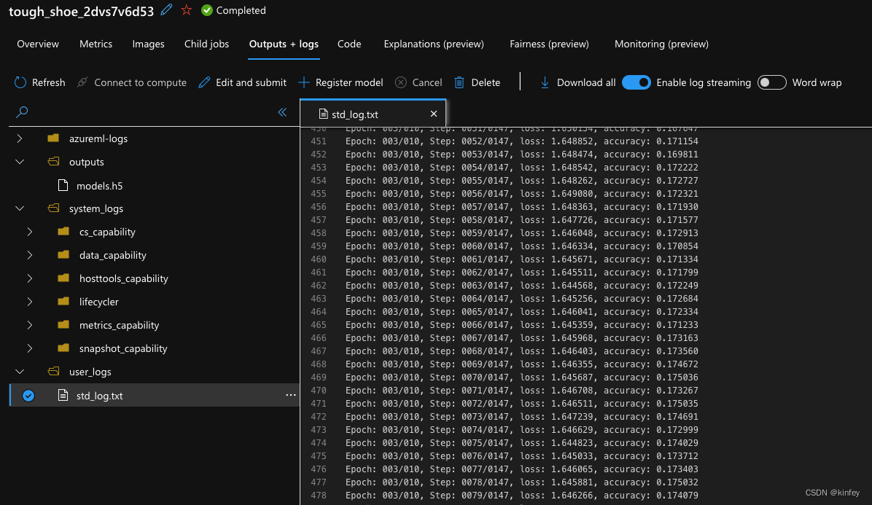Click the Edit and submit pencil icon
Viewport: 872px width, 505px height.
[204, 82]
